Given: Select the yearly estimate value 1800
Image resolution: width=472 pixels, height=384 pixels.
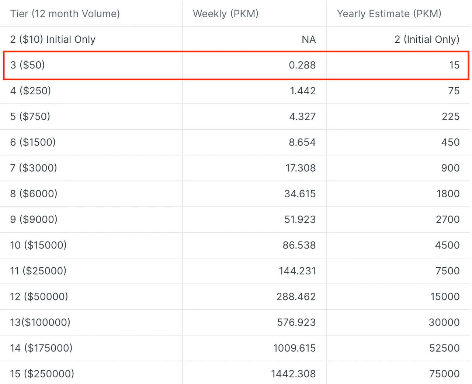Looking at the screenshot, I should 448,194.
